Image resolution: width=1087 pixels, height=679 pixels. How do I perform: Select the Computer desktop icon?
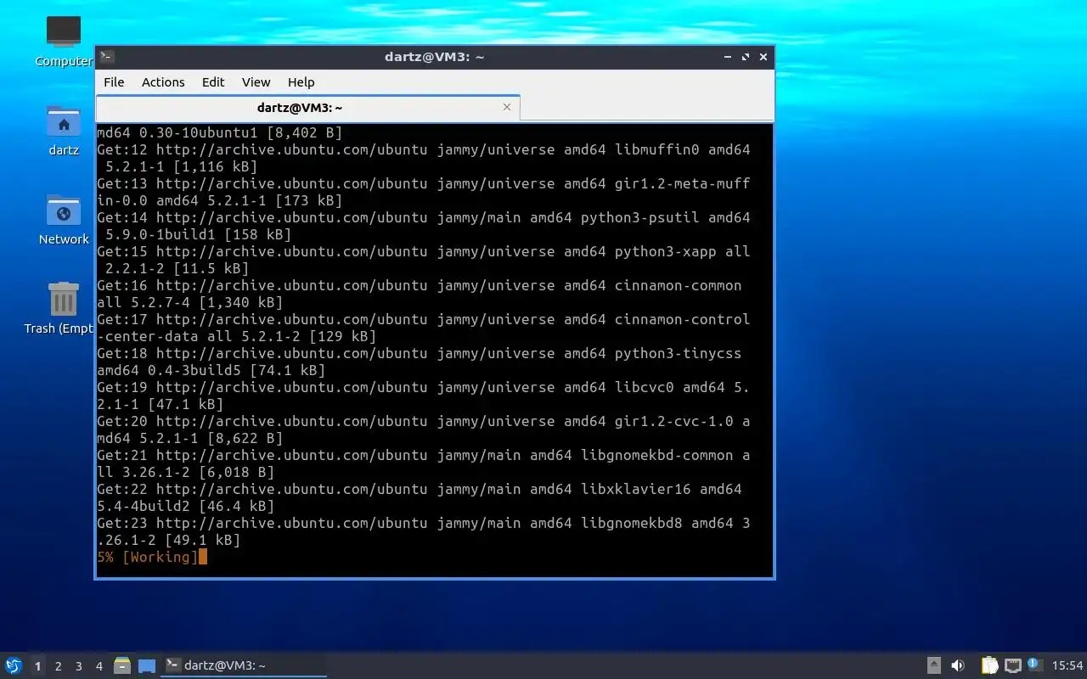click(64, 41)
